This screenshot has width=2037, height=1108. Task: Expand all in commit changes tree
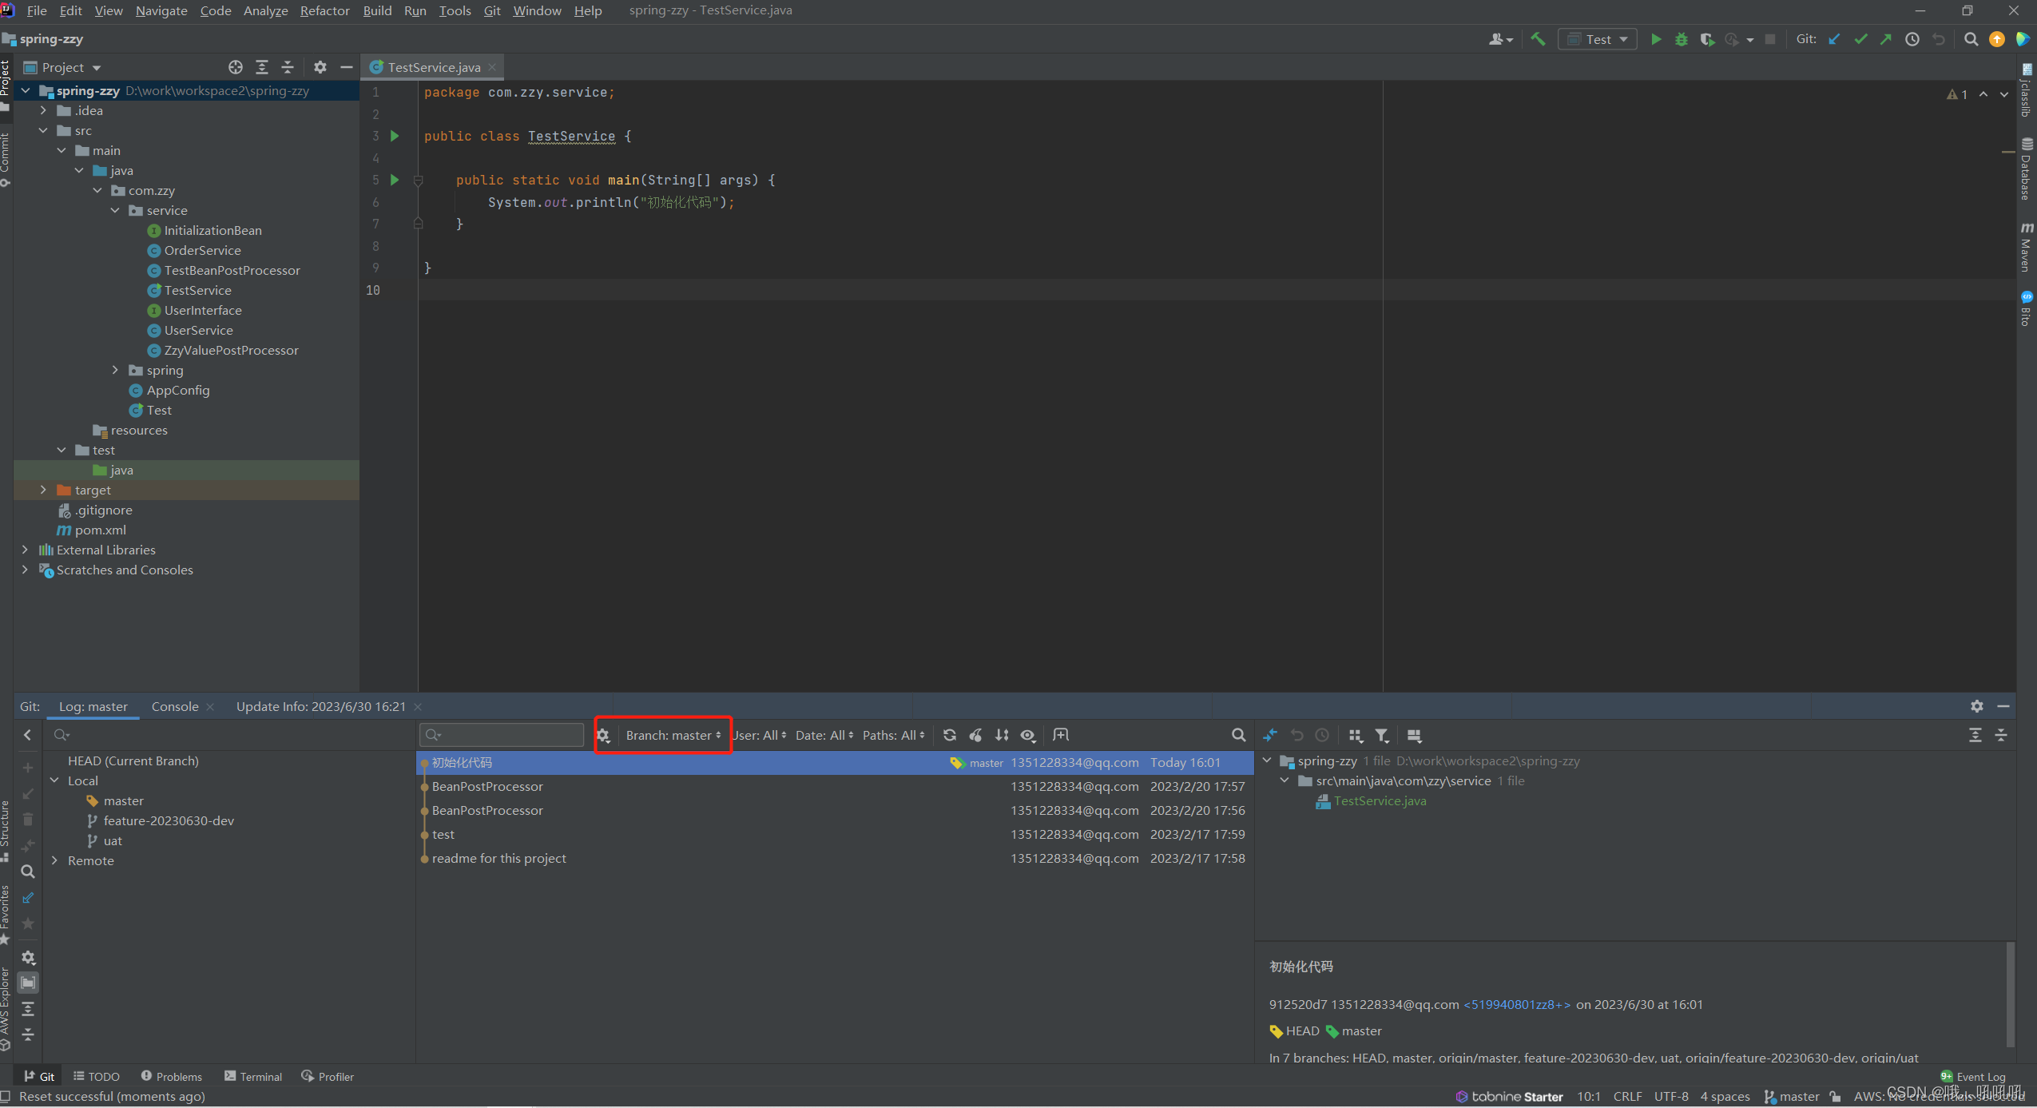(x=1975, y=735)
